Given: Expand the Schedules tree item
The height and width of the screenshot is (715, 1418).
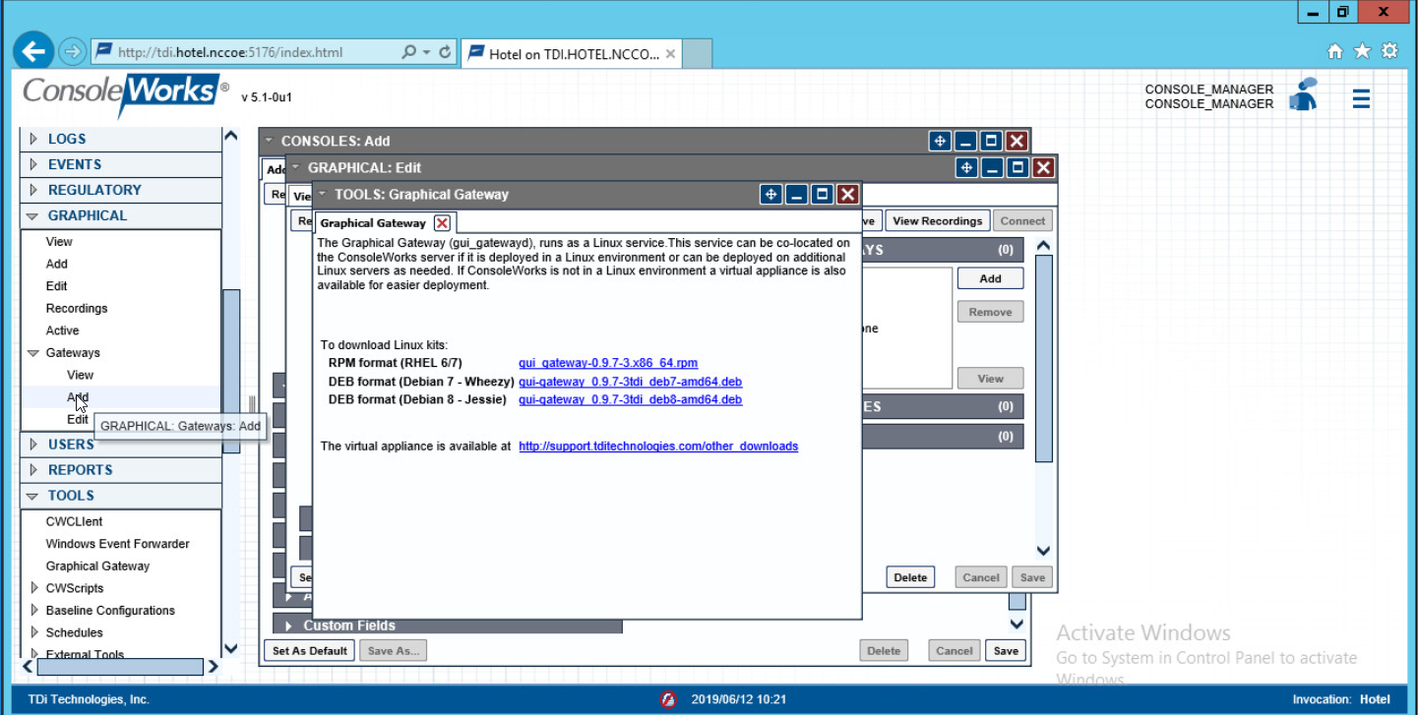Looking at the screenshot, I should coord(35,632).
